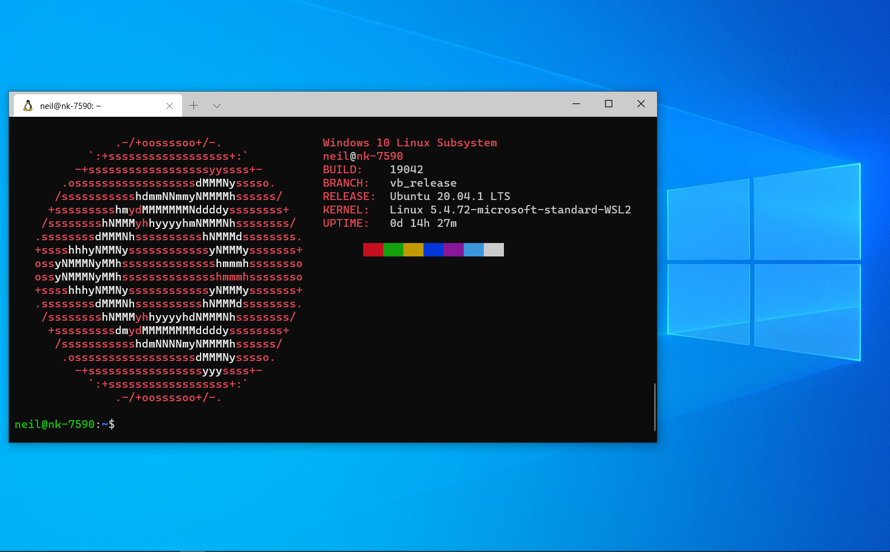
Task: Close the neil@nk-7590 tab
Action: 169,106
